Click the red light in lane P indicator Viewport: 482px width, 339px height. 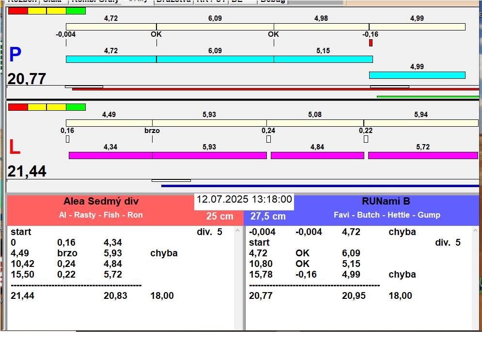[x=18, y=11]
